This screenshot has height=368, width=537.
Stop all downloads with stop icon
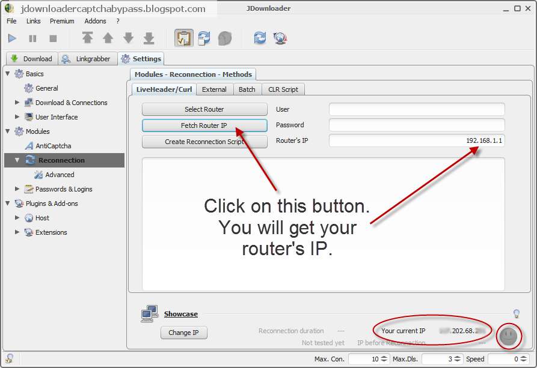pyautogui.click(x=53, y=38)
